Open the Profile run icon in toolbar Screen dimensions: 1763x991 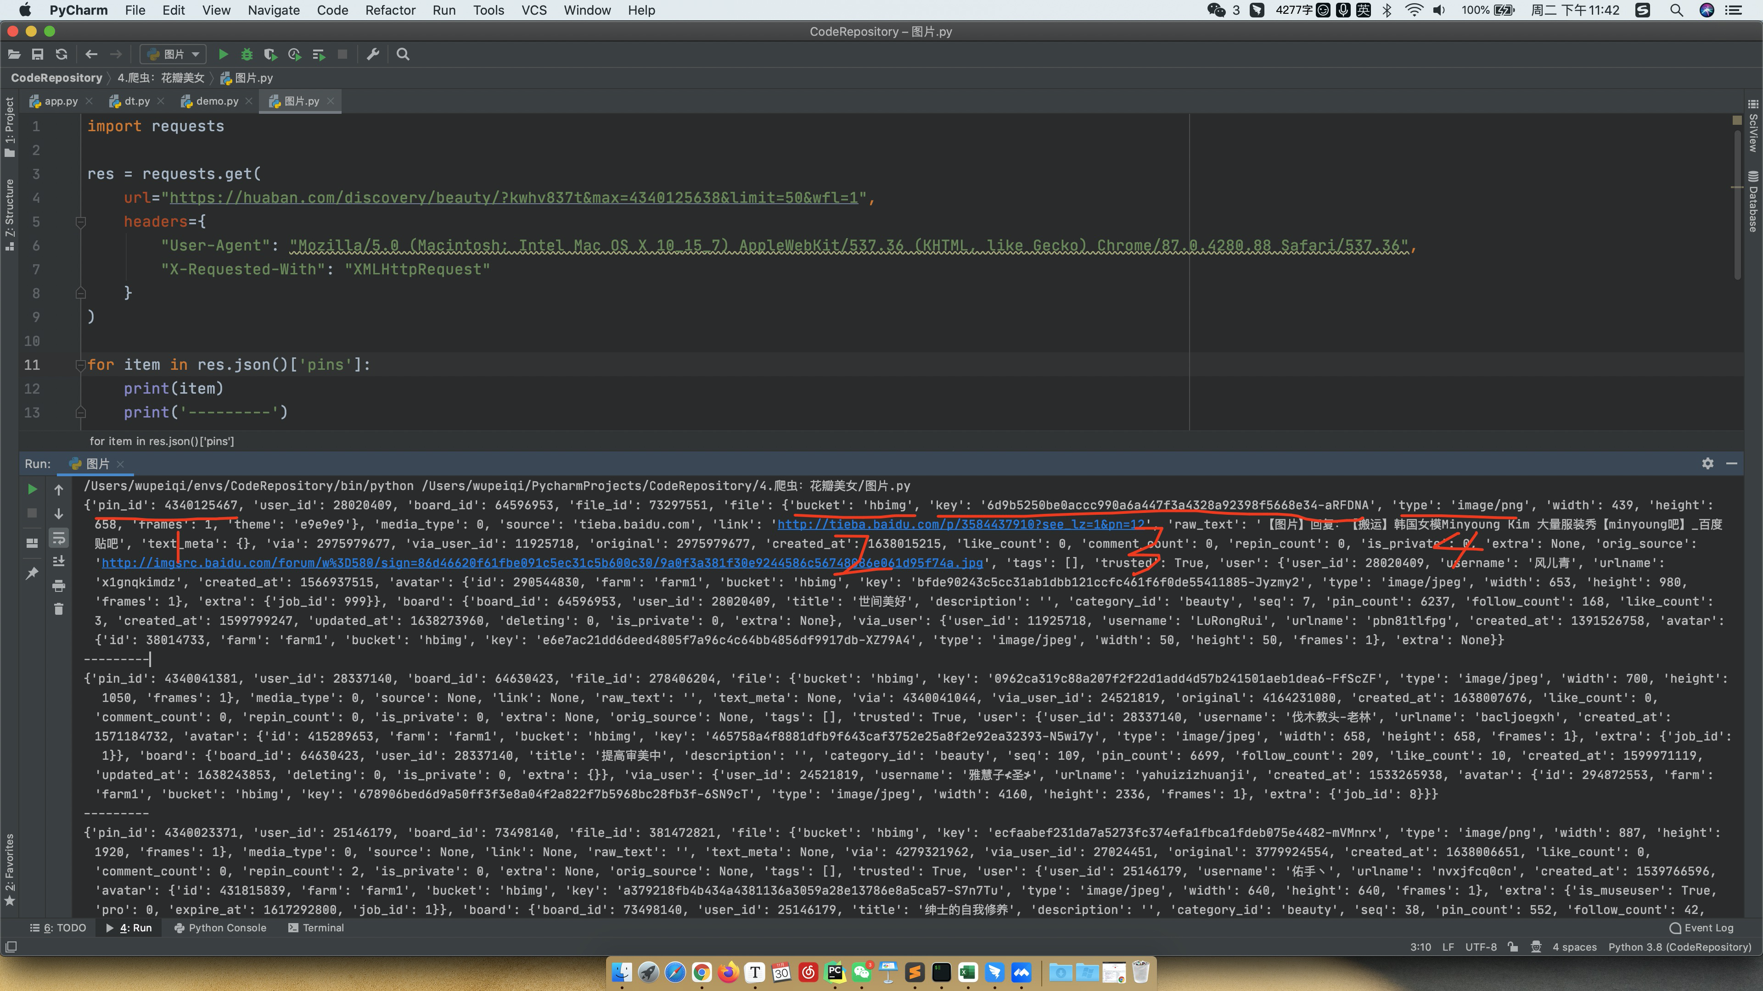(294, 54)
